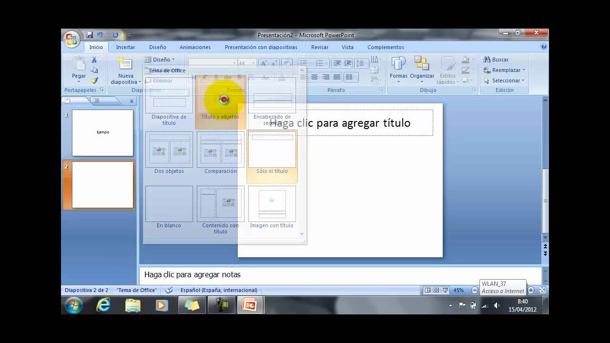
Task: Add a Nueva diapositiva
Action: tap(126, 71)
